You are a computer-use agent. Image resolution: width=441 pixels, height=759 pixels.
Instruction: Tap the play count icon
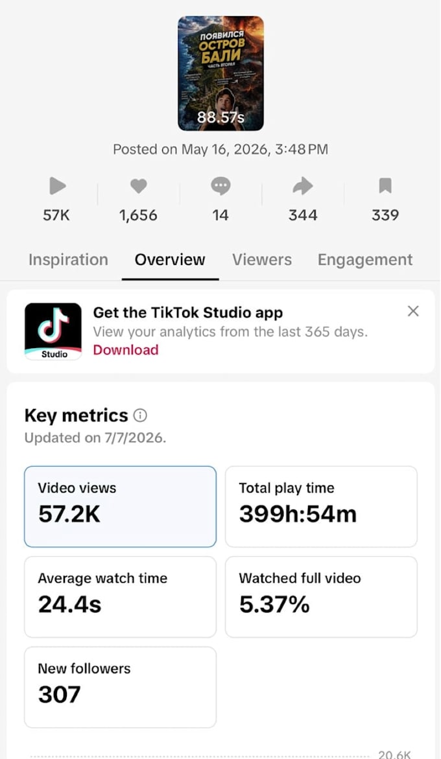(57, 186)
